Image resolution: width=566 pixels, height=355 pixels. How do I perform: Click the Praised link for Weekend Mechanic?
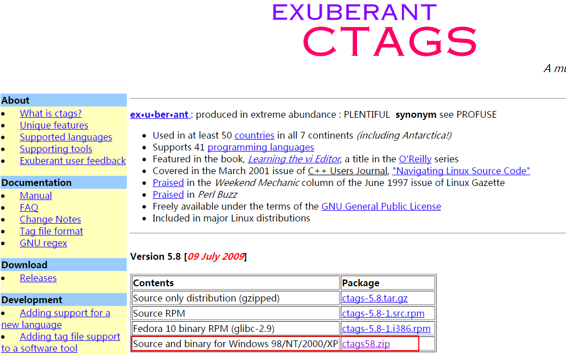pos(168,183)
